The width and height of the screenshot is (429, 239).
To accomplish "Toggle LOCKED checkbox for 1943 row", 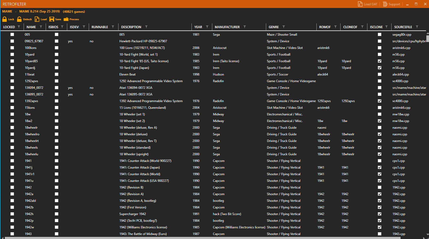I will click(12, 234).
